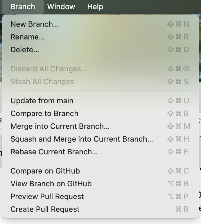The image size is (201, 224).
Task: Click the Shift-Command-N shortcut beside New Branch
Action: tap(178, 24)
